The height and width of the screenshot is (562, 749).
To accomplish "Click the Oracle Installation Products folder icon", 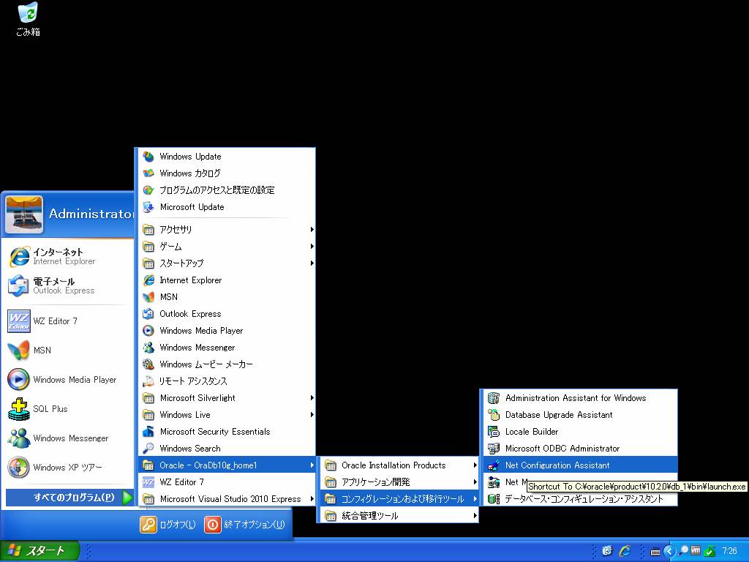I will 330,465.
